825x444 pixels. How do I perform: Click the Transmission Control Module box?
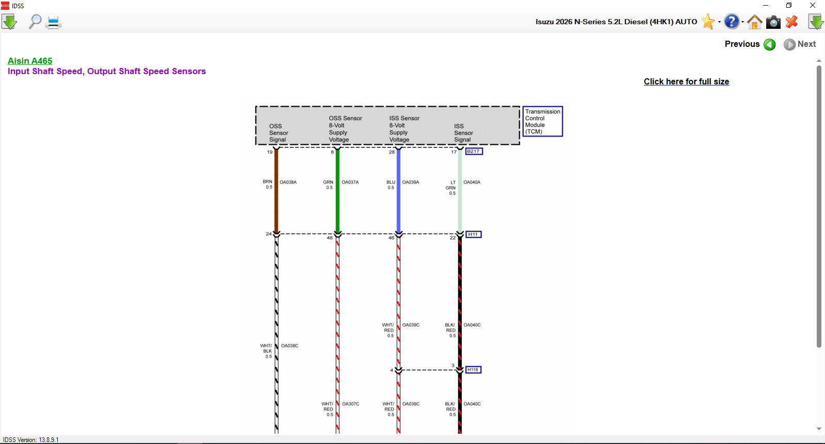[543, 122]
